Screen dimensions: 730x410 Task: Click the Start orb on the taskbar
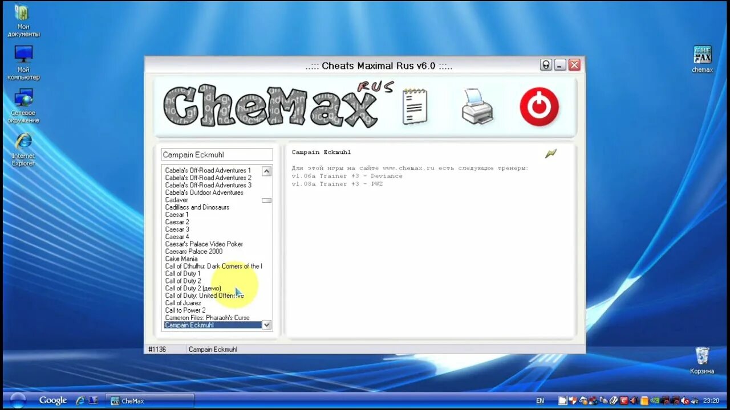coord(18,400)
